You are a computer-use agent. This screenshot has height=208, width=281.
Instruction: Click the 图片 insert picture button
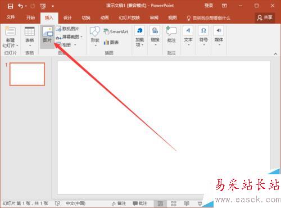coord(47,37)
